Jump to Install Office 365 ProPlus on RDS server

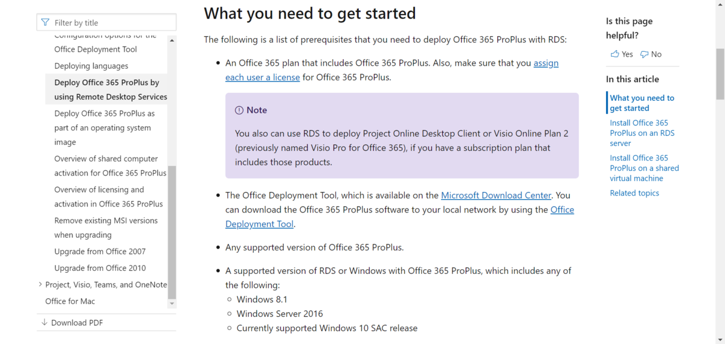click(x=642, y=133)
